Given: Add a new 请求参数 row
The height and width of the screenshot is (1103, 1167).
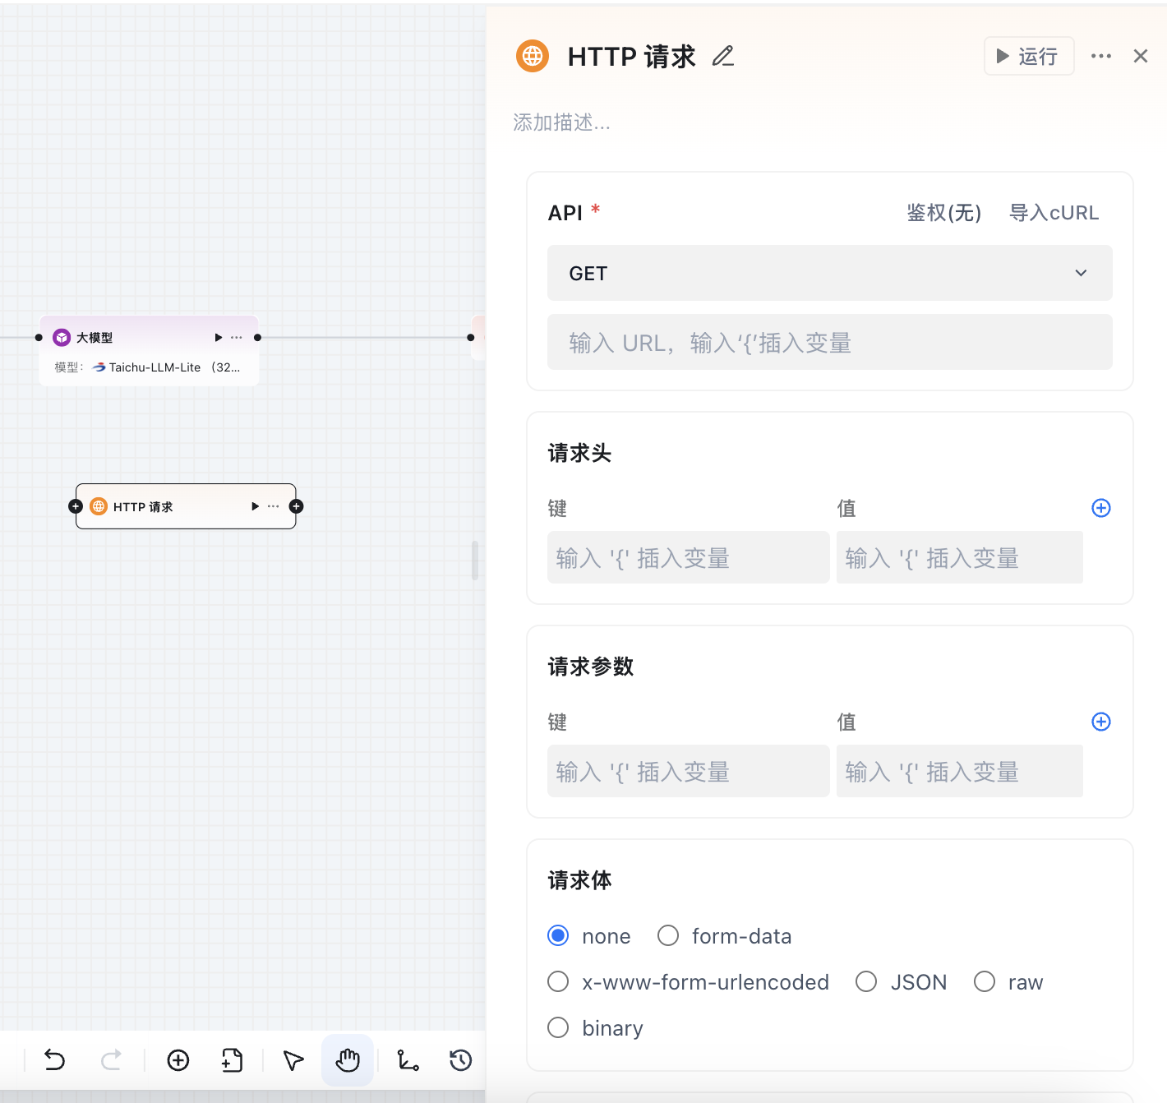Looking at the screenshot, I should pyautogui.click(x=1101, y=722).
